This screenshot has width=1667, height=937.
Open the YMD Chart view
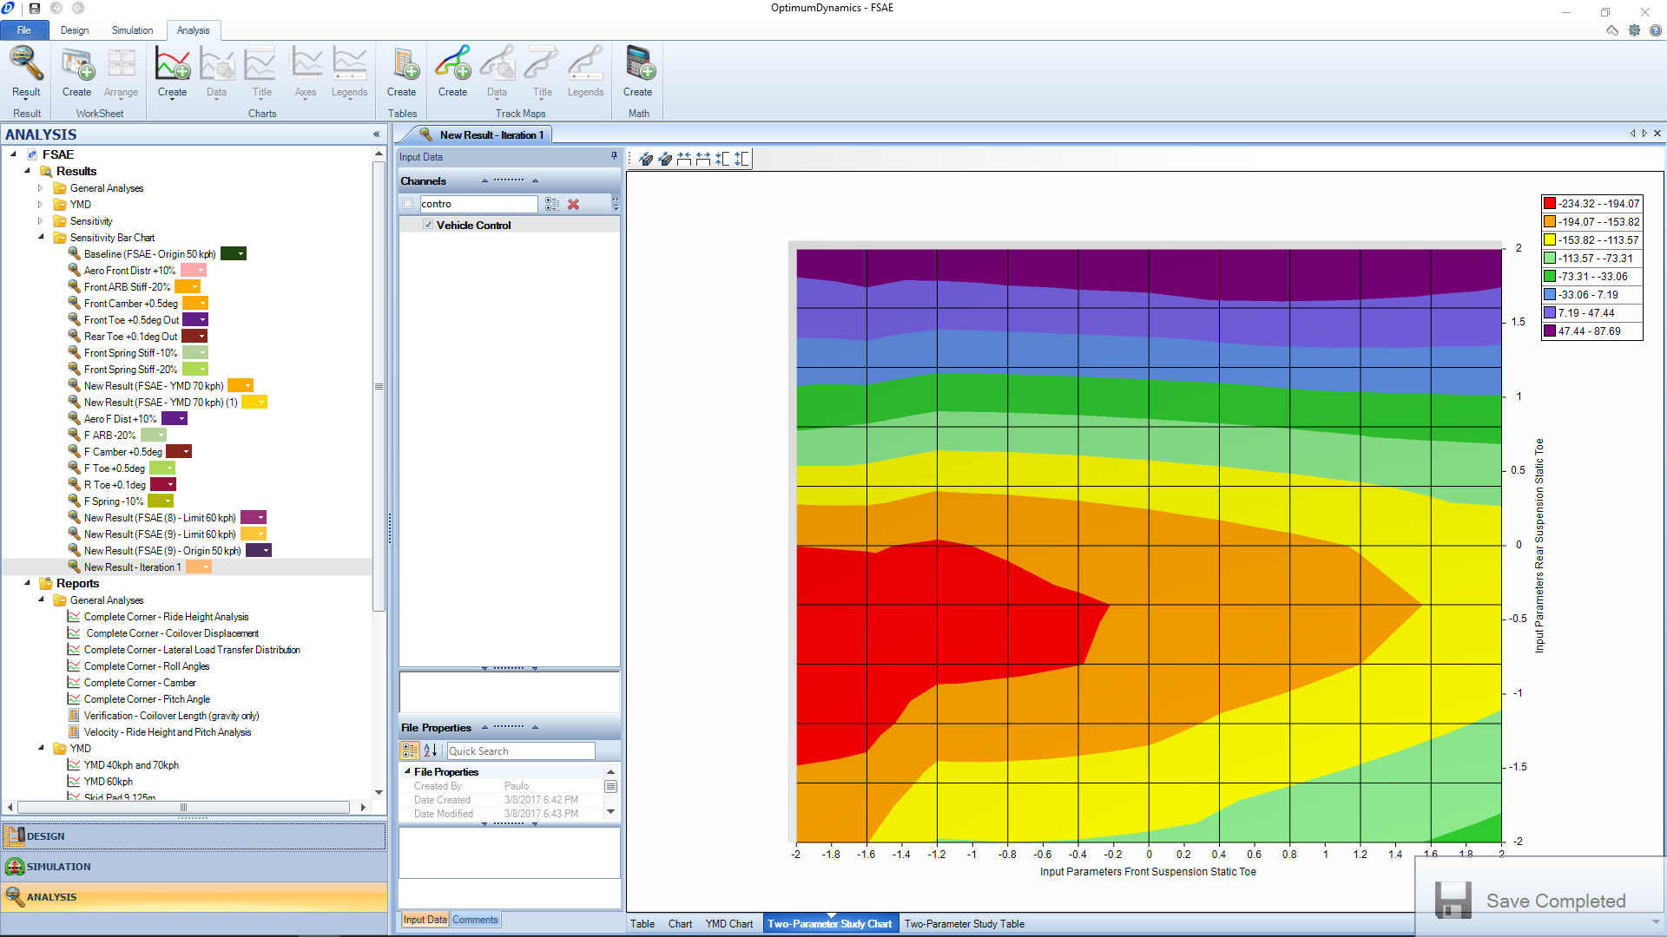coord(729,923)
